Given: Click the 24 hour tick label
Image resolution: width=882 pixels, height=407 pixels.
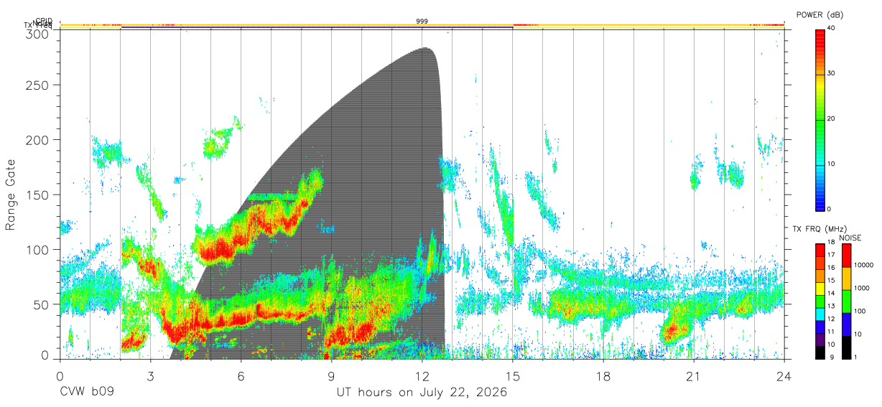Looking at the screenshot, I should pyautogui.click(x=784, y=376).
